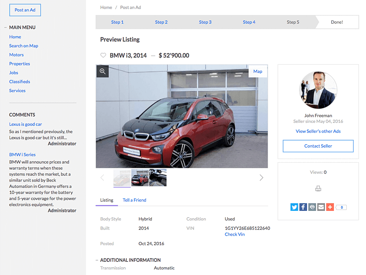This screenshot has height=275, width=366.
Task: Open more share options plus icon
Action: pyautogui.click(x=330, y=207)
